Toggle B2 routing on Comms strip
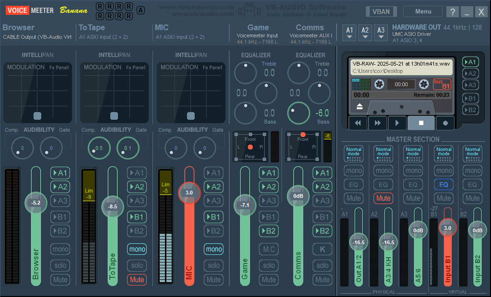 click(322, 231)
